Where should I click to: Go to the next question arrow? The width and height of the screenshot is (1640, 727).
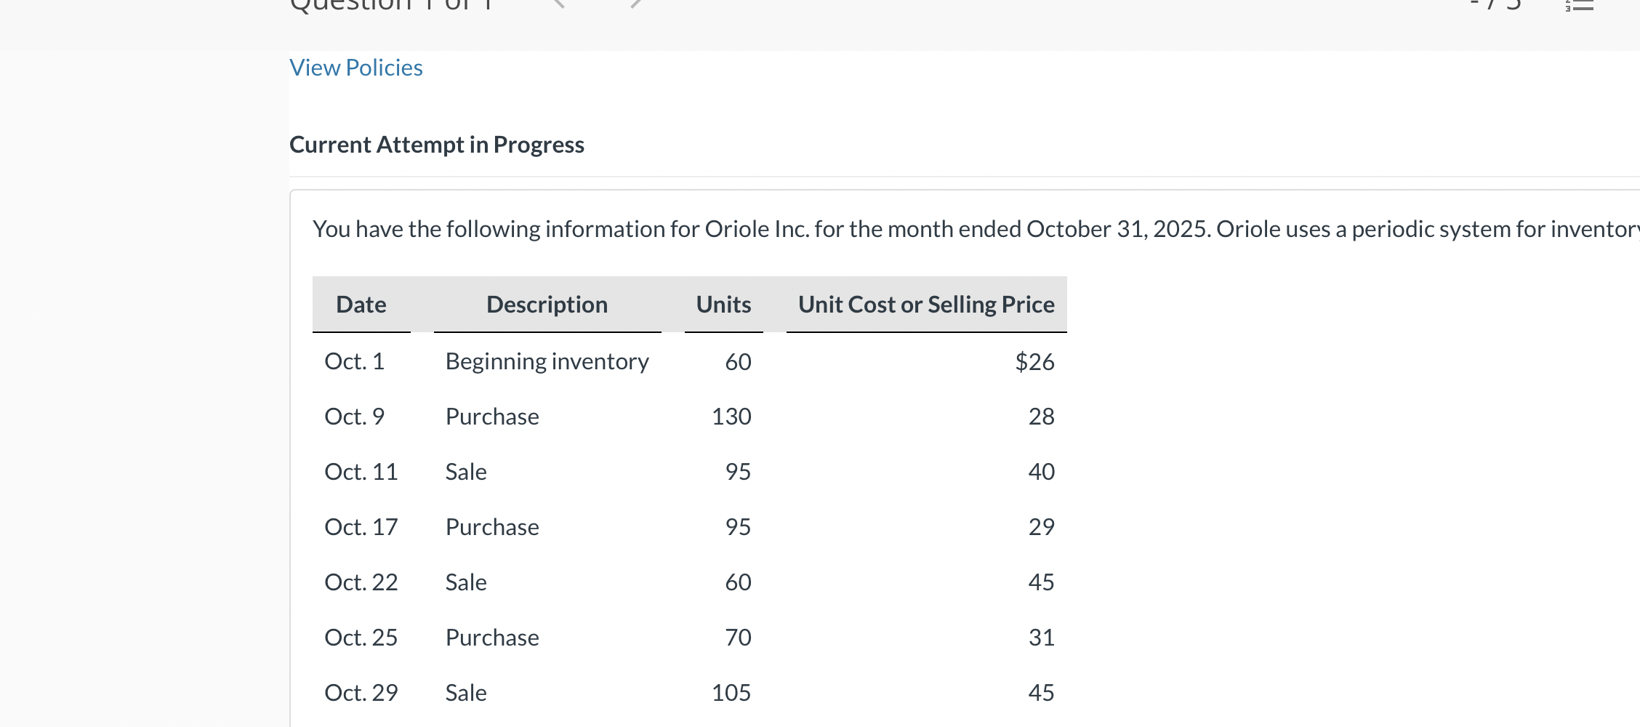[x=636, y=4]
